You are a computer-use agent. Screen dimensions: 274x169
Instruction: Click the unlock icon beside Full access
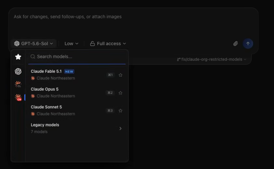click(x=92, y=44)
